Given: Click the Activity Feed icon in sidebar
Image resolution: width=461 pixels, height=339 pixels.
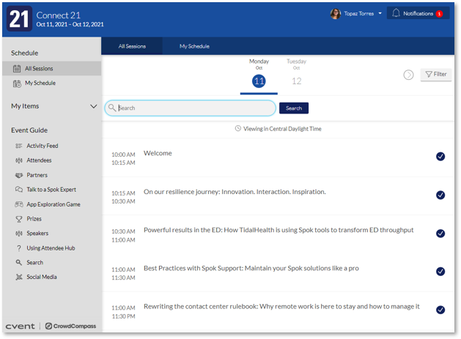Looking at the screenshot, I should (x=19, y=146).
